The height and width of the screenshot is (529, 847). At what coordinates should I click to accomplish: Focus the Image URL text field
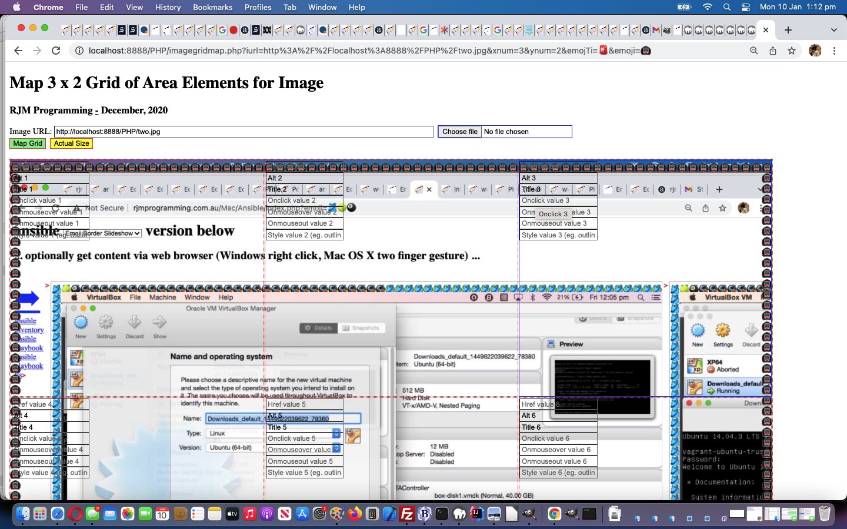pos(244,132)
